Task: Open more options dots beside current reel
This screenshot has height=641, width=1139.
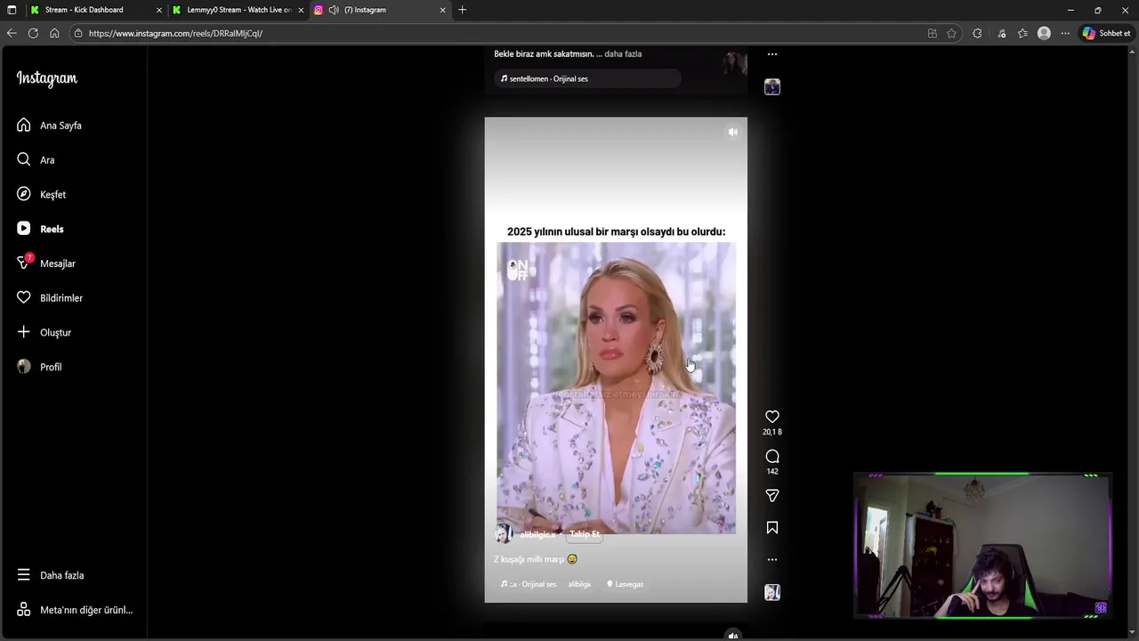Action: (x=772, y=560)
